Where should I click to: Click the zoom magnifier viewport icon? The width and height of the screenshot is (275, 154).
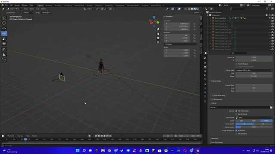(x=158, y=30)
